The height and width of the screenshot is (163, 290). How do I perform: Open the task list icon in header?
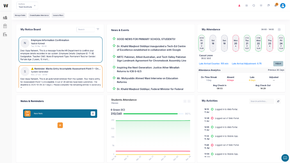coord(247,6)
